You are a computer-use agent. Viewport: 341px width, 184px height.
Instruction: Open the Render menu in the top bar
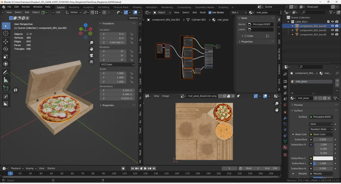coord(26,7)
